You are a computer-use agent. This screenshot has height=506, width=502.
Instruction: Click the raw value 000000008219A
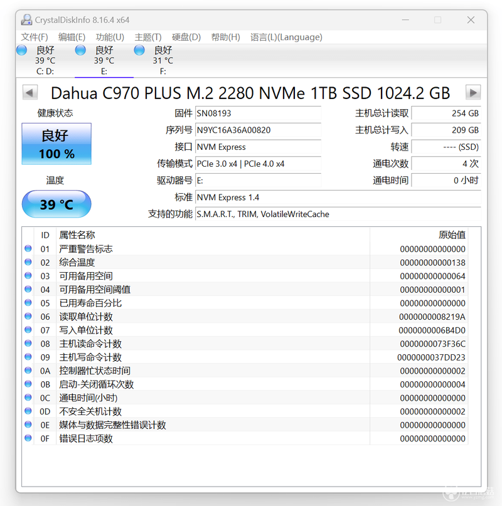[432, 317]
